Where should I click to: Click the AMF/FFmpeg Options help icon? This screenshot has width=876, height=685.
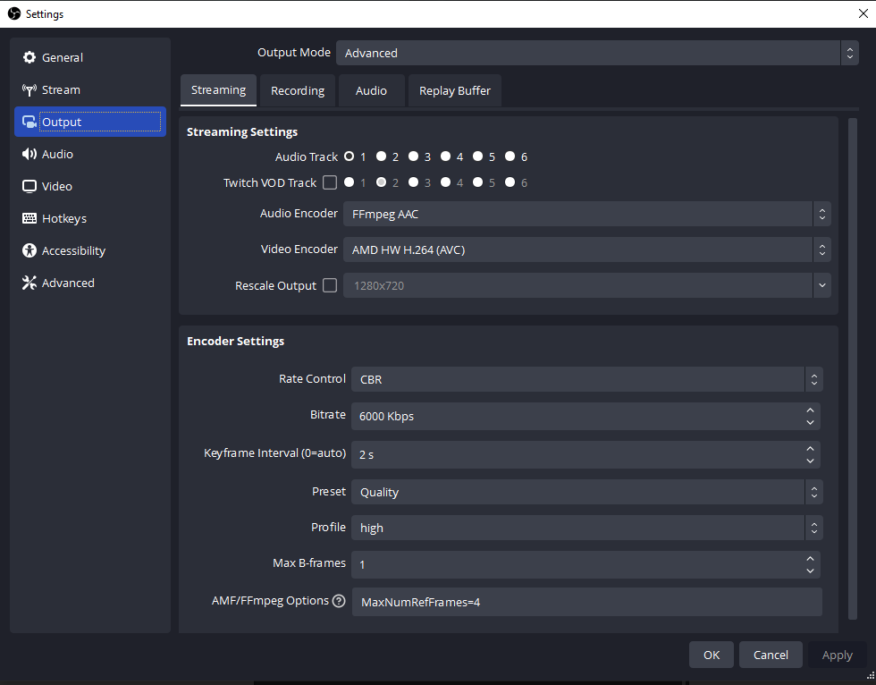[x=339, y=601]
